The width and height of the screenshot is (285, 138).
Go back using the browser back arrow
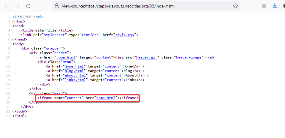[x=7, y=6]
